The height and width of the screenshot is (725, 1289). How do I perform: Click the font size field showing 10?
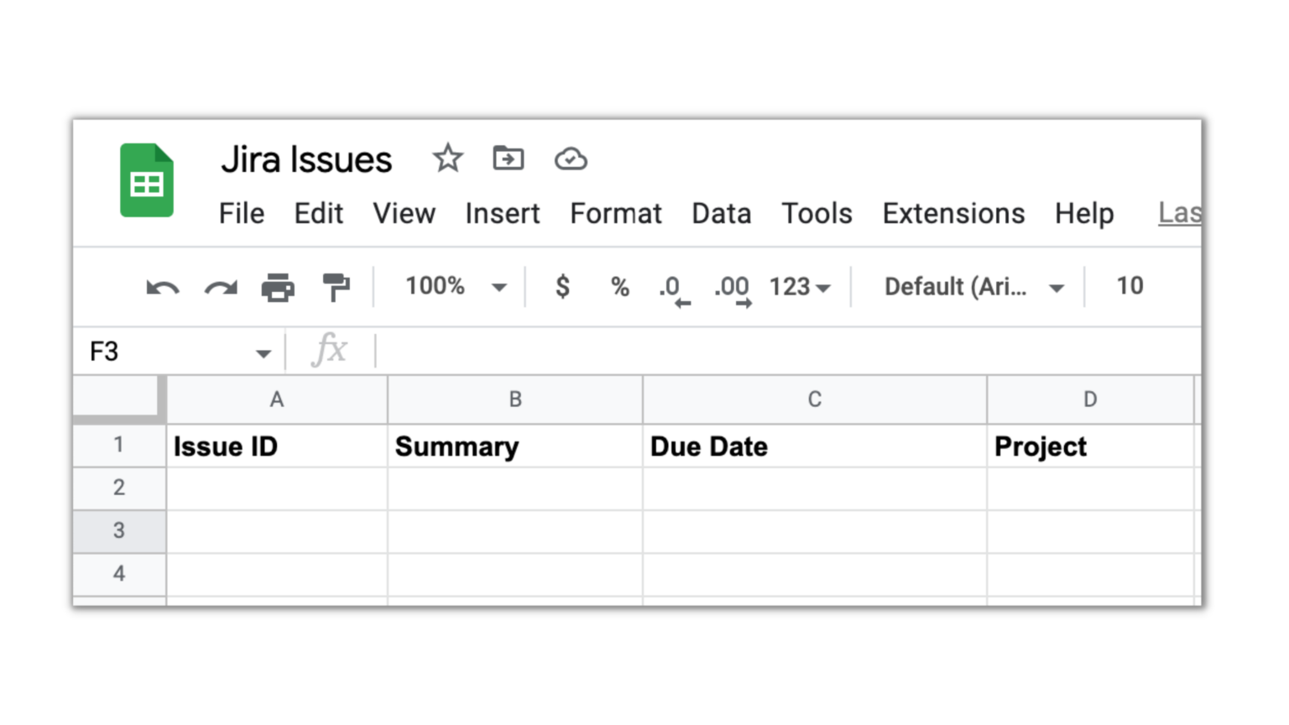point(1129,286)
